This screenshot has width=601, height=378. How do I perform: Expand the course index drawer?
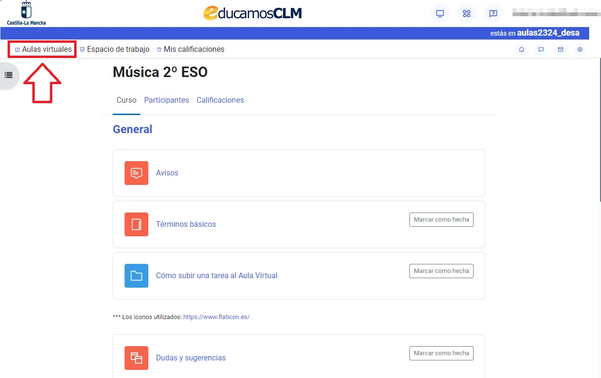pos(9,75)
